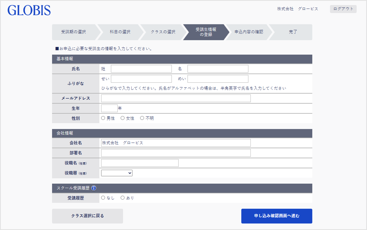
Task: Click the 部署名 department input field
Action: 175,153
